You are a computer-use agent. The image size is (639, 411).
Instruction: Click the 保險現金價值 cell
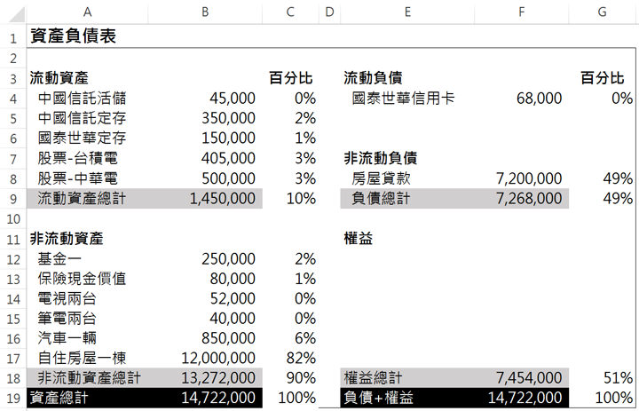[87, 279]
